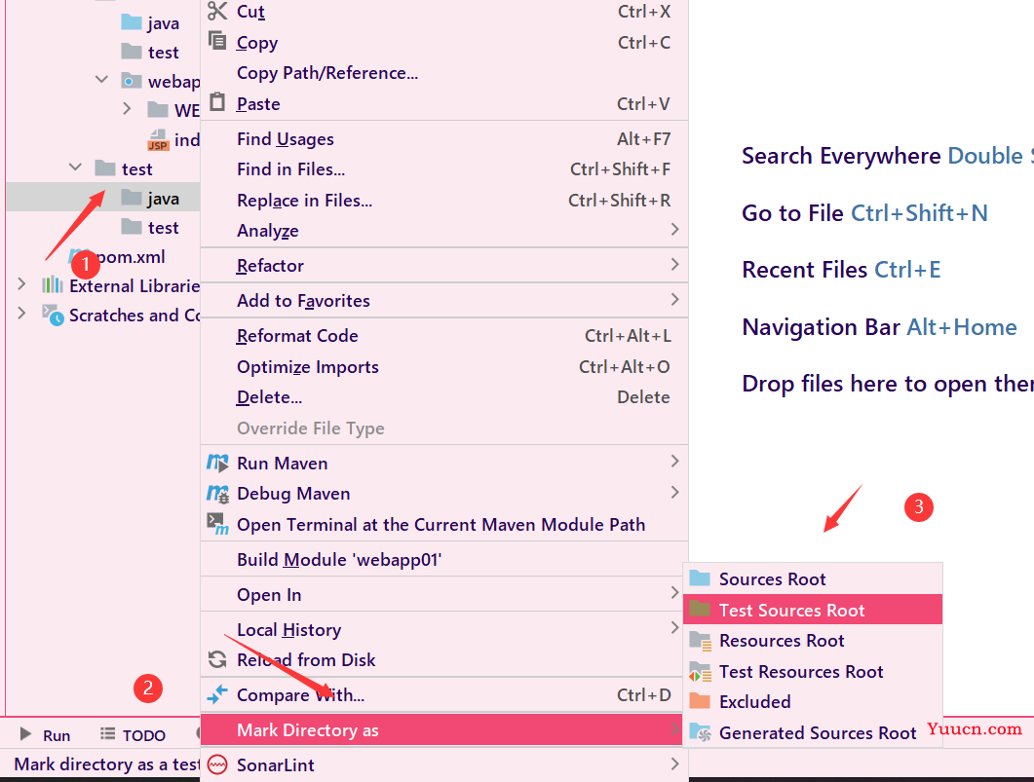Click the orange Excluded folder icon
The image size is (1034, 782).
[700, 701]
